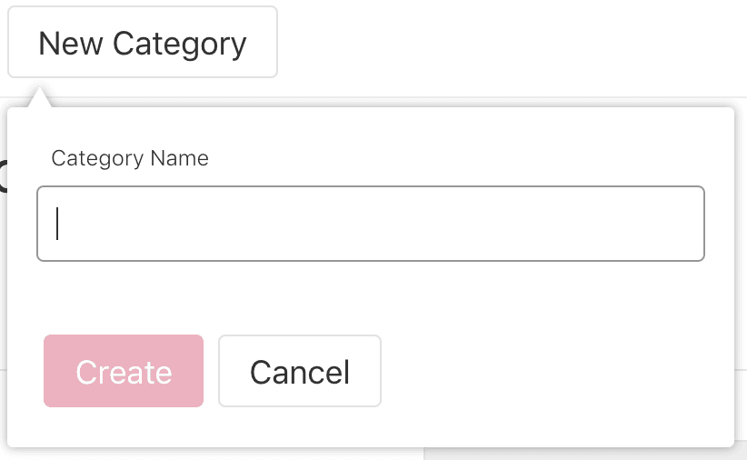
Task: Click the Category Name field label
Action: pyautogui.click(x=130, y=158)
